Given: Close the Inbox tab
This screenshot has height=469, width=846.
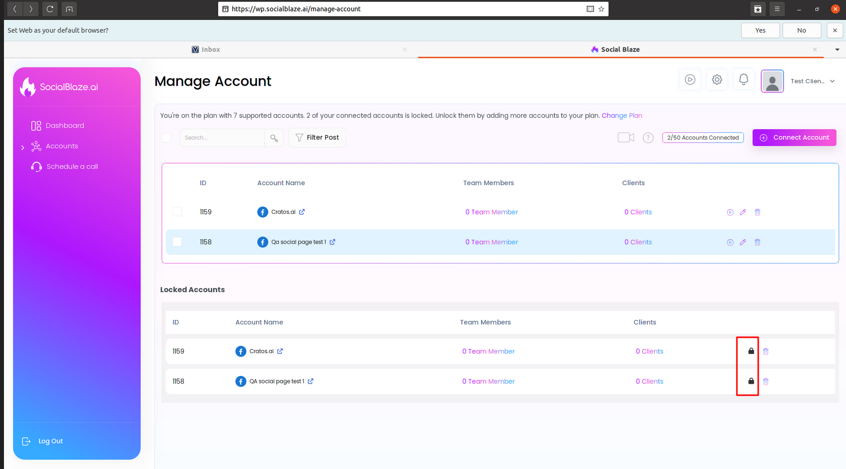Looking at the screenshot, I should tap(405, 50).
